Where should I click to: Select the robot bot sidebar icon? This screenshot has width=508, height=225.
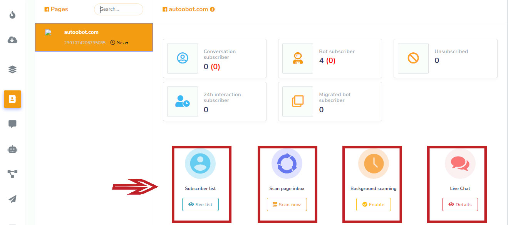click(x=13, y=149)
